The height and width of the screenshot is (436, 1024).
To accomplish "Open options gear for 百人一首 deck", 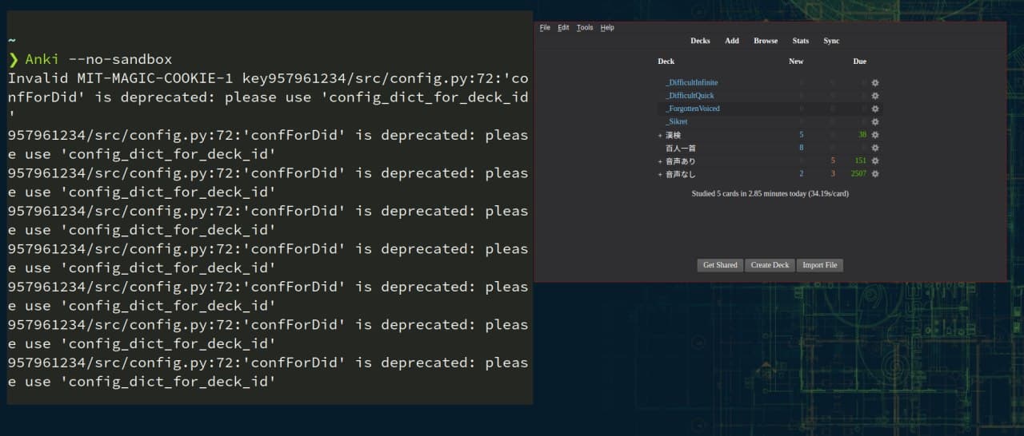I will pos(875,148).
